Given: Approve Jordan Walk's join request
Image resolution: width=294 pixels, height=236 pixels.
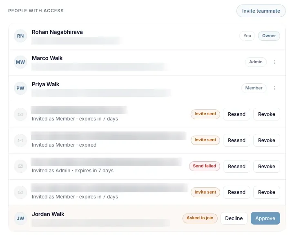Looking at the screenshot, I should 265,218.
